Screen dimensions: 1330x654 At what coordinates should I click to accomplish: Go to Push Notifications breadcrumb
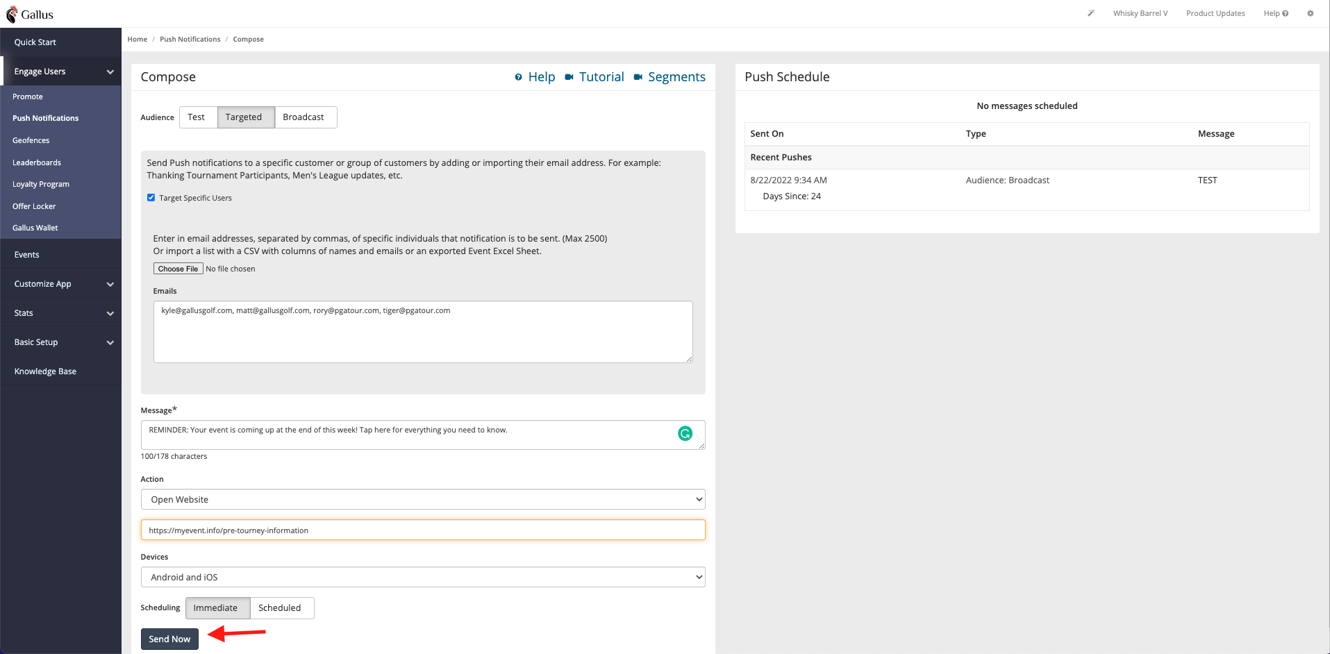click(x=190, y=40)
